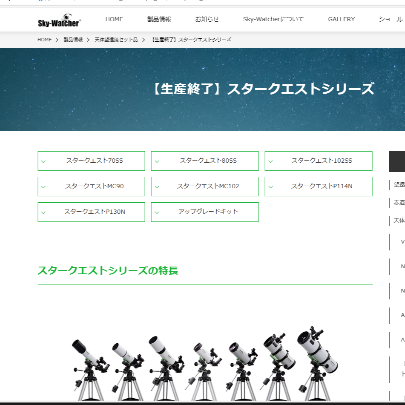The height and width of the screenshot is (405, 405).
Task: Jump to スタークエストMC102 section
Action: pyautogui.click(x=205, y=187)
